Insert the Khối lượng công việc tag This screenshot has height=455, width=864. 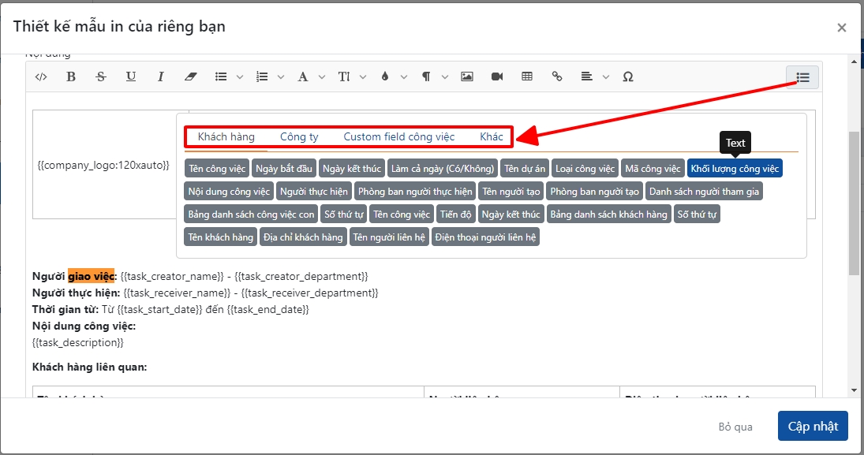coord(735,169)
